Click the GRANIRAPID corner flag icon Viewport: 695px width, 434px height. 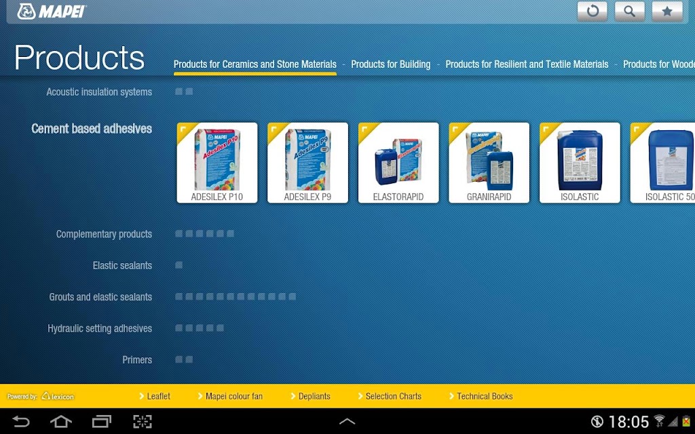[x=455, y=130]
